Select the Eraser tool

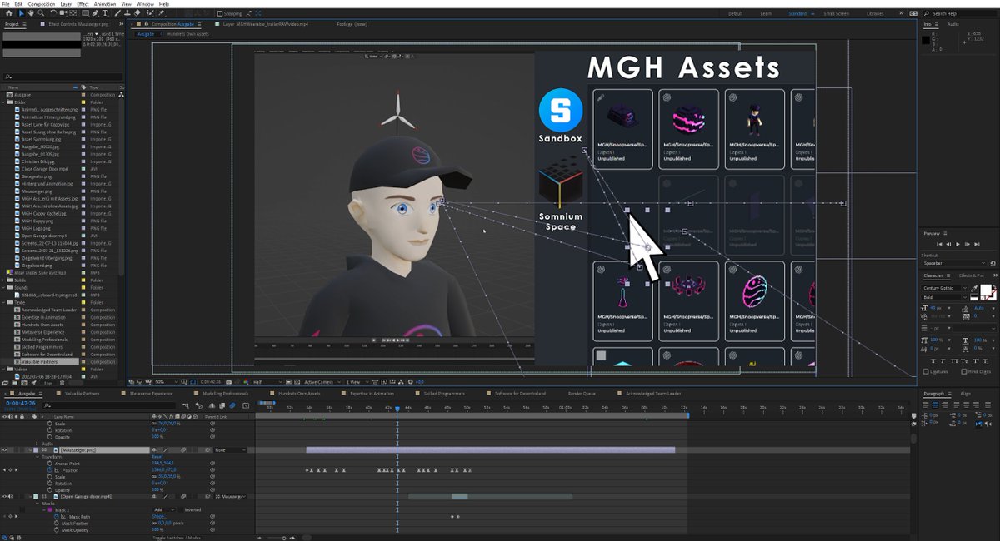point(137,13)
